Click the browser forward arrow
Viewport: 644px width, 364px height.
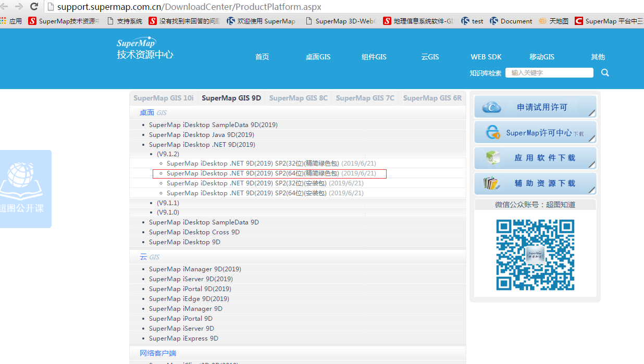[x=19, y=7]
